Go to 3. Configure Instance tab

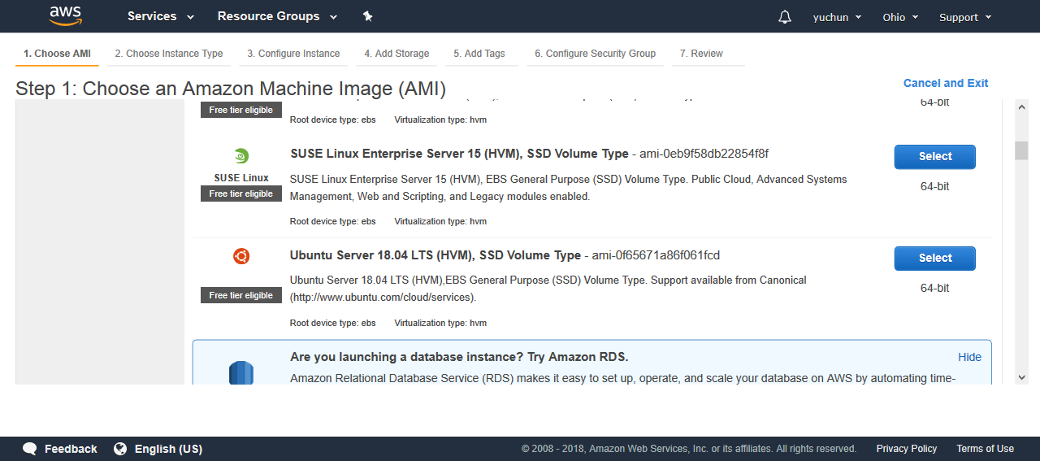pyautogui.click(x=293, y=54)
